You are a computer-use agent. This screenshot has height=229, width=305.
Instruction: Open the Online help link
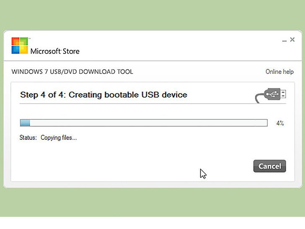pyautogui.click(x=279, y=72)
